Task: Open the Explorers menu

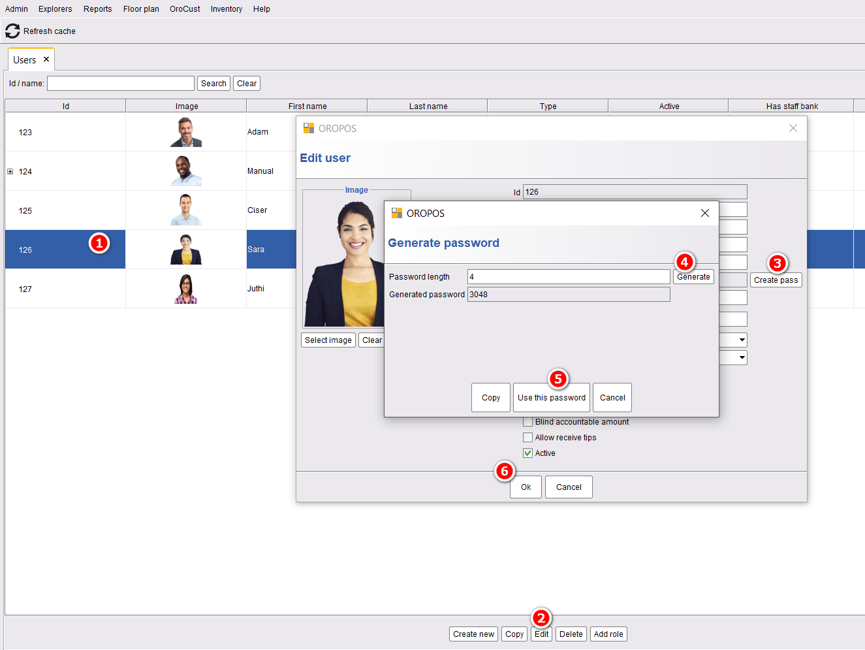Action: pos(55,9)
